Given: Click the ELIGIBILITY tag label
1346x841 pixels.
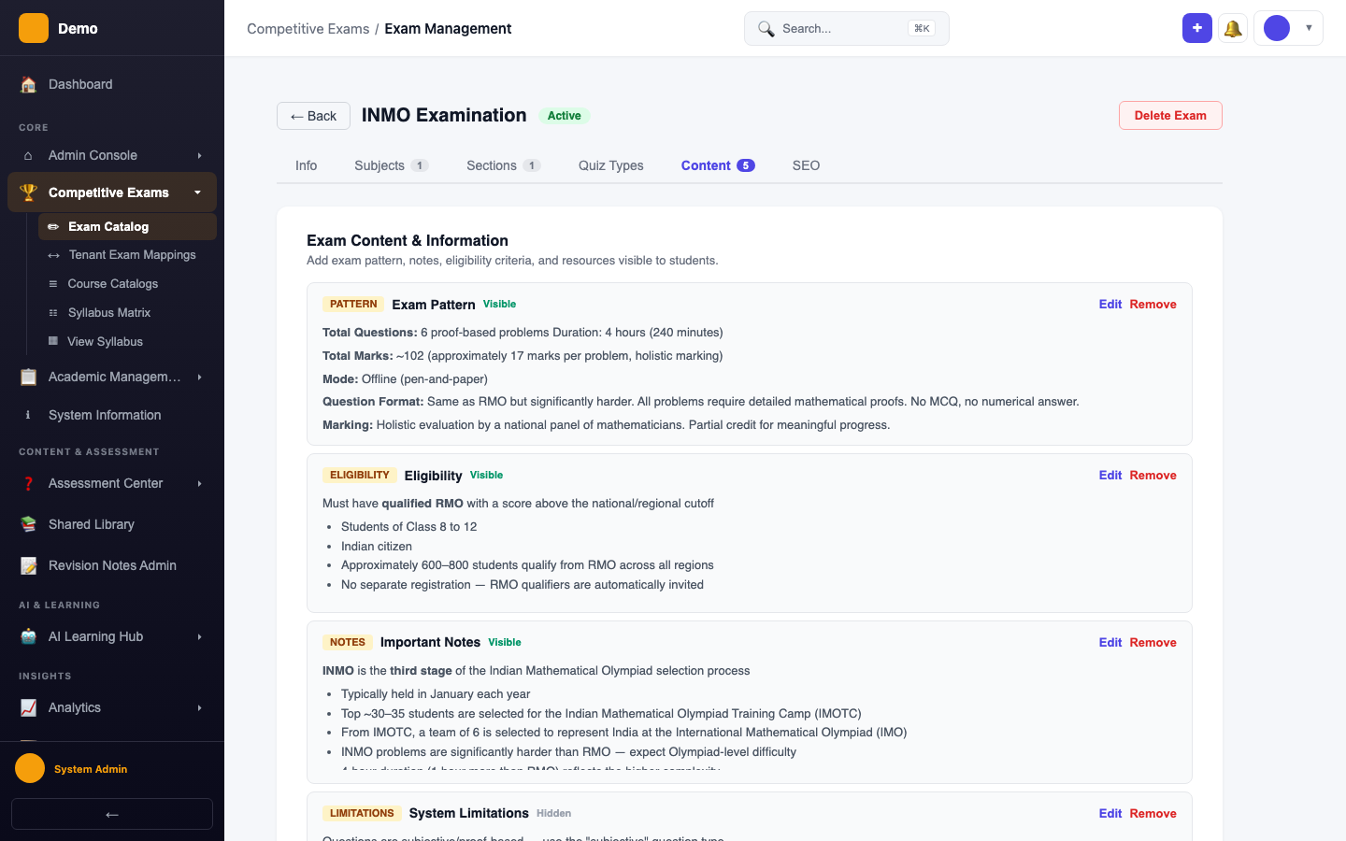Looking at the screenshot, I should coord(360,476).
